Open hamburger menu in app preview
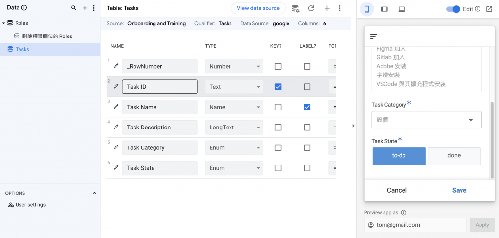This screenshot has height=238, width=499. point(374,37)
